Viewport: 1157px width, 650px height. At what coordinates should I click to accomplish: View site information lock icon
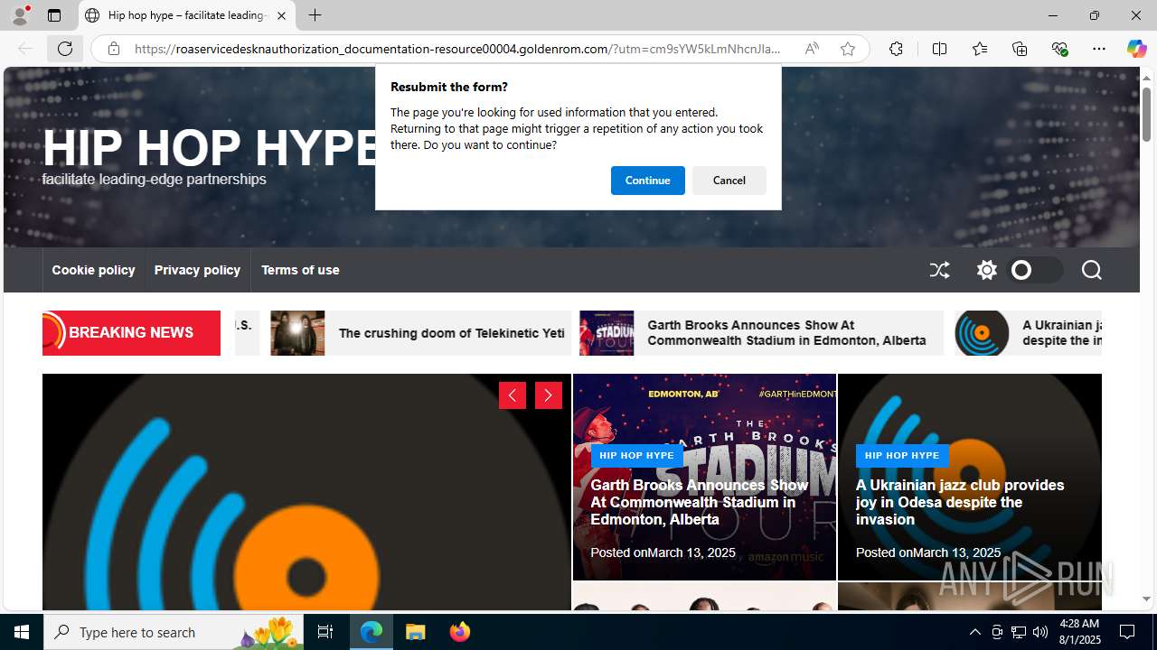pos(113,49)
